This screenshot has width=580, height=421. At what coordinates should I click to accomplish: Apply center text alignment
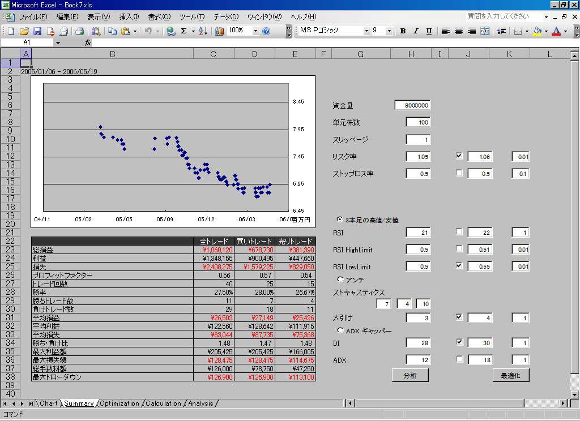(459, 31)
